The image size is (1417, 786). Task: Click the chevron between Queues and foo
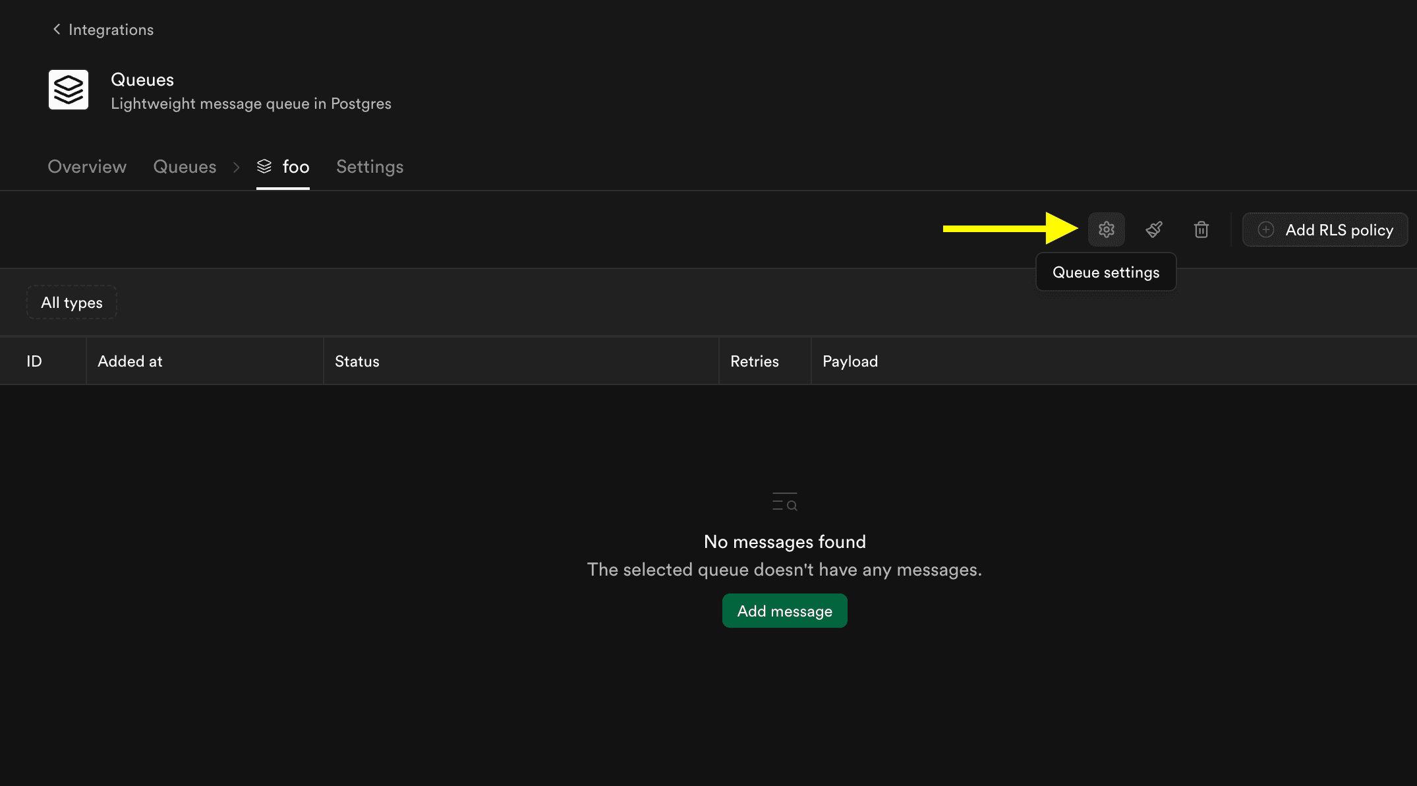236,167
